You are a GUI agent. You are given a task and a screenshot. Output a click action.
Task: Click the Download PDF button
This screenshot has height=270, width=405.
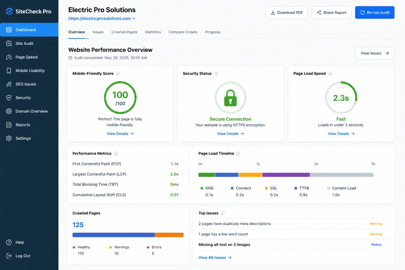287,12
